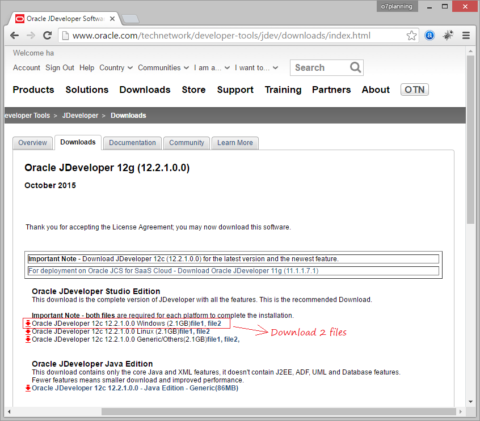Click the red download icon for Linux row
Image resolution: width=480 pixels, height=421 pixels.
coord(28,331)
